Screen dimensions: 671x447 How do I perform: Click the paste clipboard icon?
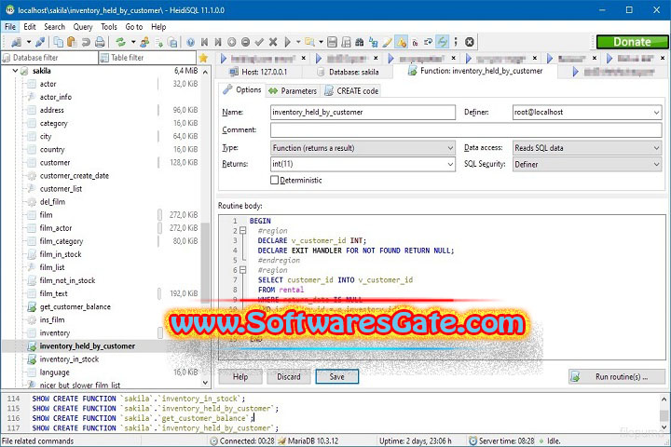[x=72, y=42]
